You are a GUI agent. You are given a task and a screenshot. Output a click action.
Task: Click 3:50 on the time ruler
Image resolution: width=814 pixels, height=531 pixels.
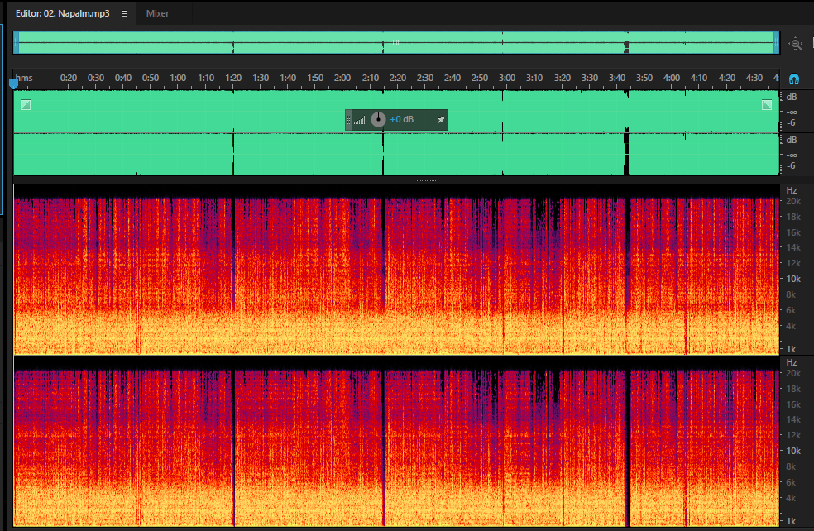pyautogui.click(x=644, y=78)
